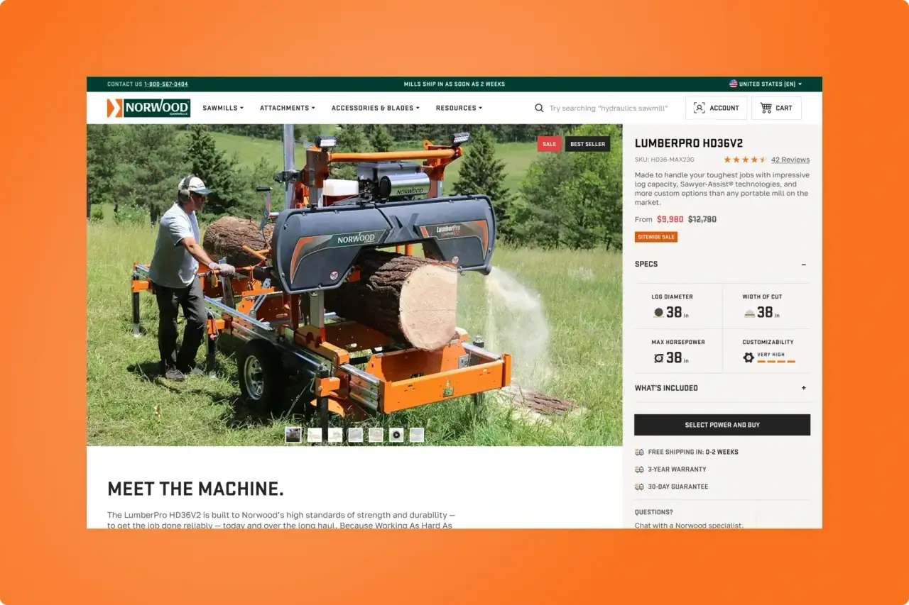Click the Cart button label
This screenshot has height=605, width=909.
click(x=784, y=108)
